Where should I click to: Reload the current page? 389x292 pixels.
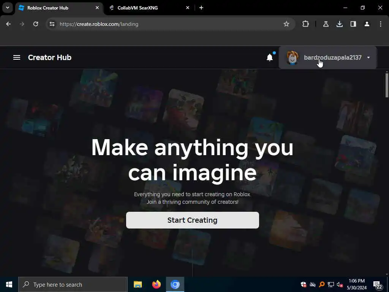(x=36, y=24)
